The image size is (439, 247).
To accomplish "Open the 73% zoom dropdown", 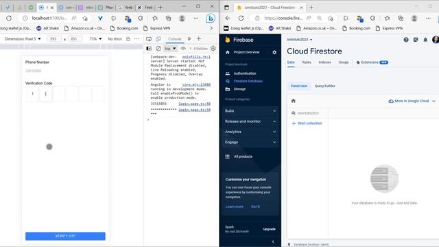I will point(95,39).
